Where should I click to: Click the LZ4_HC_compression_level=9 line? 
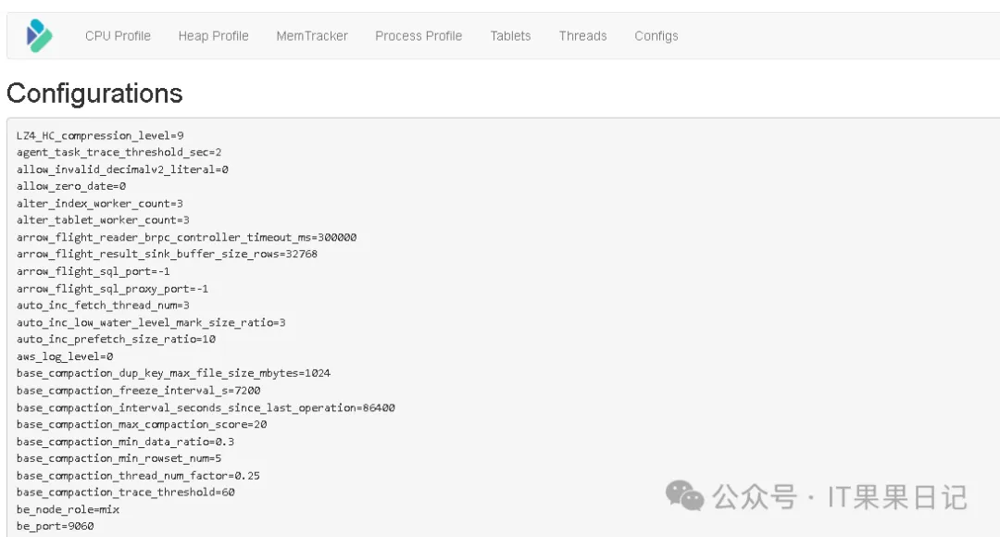point(100,135)
